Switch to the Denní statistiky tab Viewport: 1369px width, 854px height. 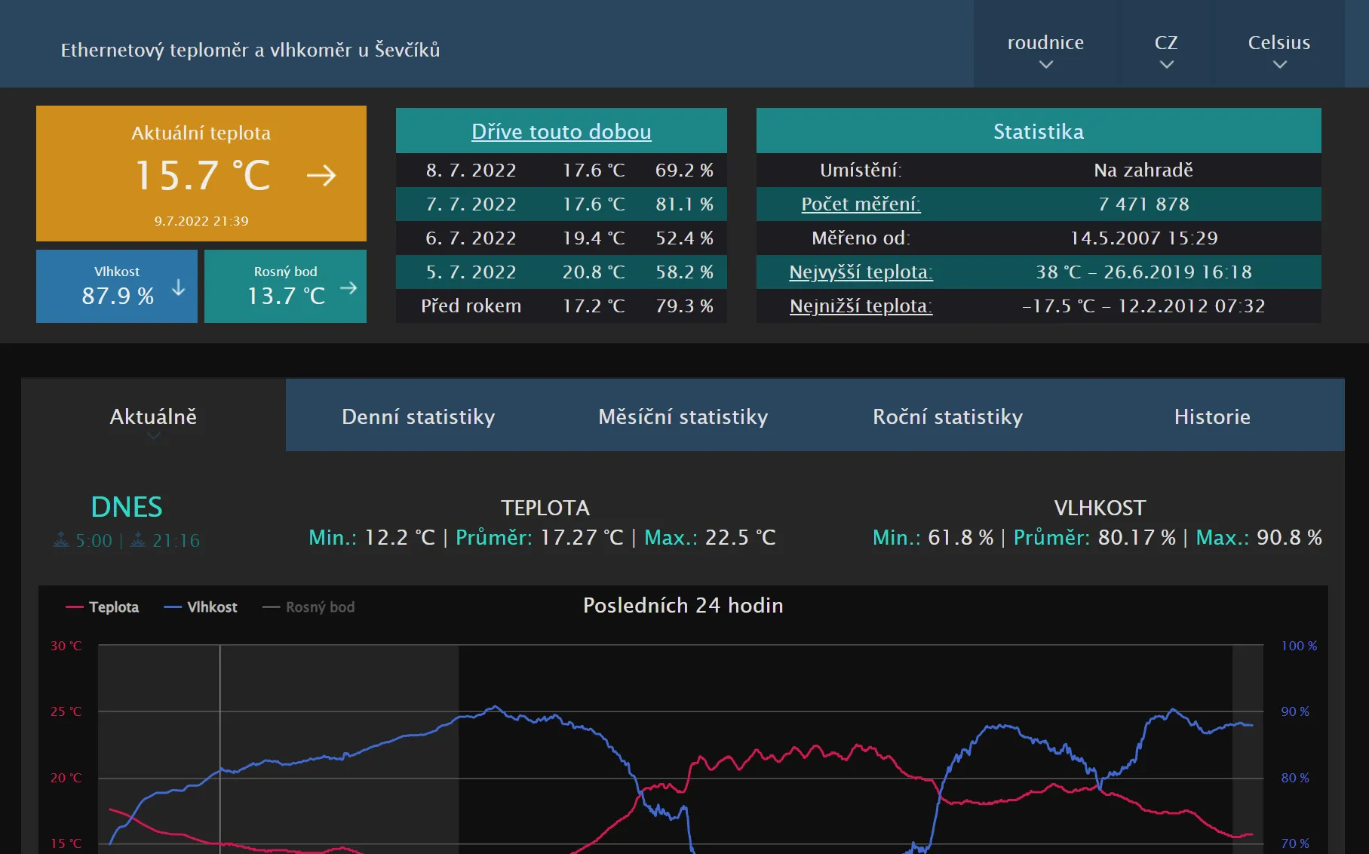418,416
